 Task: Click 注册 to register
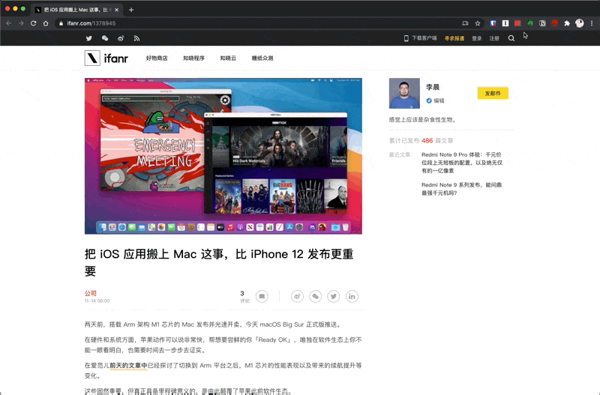click(x=494, y=38)
